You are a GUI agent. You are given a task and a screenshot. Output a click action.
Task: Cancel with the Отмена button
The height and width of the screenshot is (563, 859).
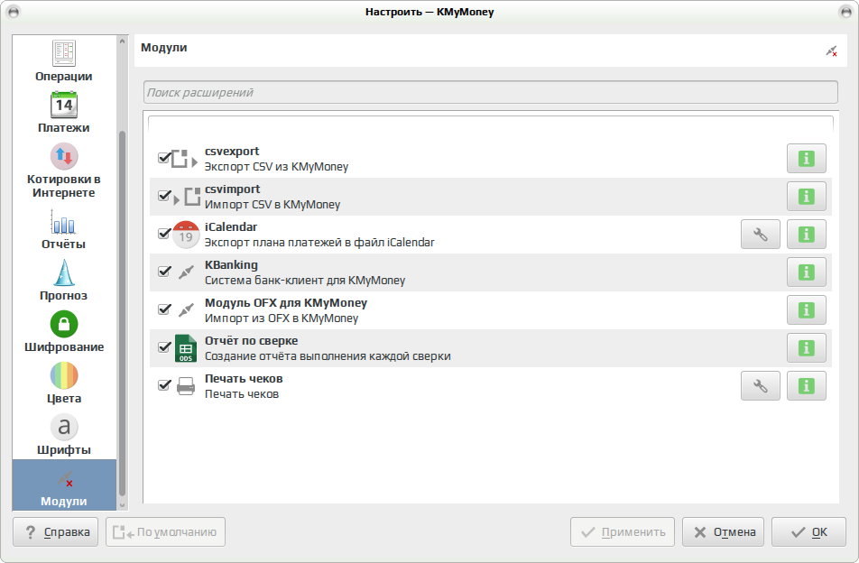(723, 531)
